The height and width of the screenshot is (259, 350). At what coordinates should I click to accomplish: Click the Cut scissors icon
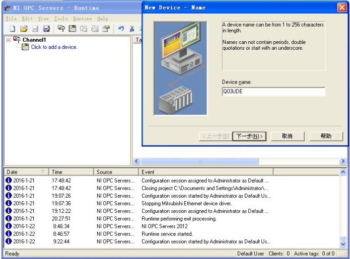click(x=132, y=29)
